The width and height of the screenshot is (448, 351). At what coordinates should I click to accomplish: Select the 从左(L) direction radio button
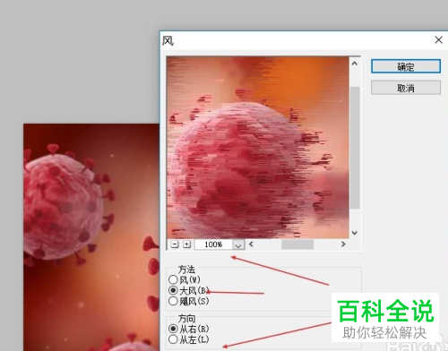[173, 339]
